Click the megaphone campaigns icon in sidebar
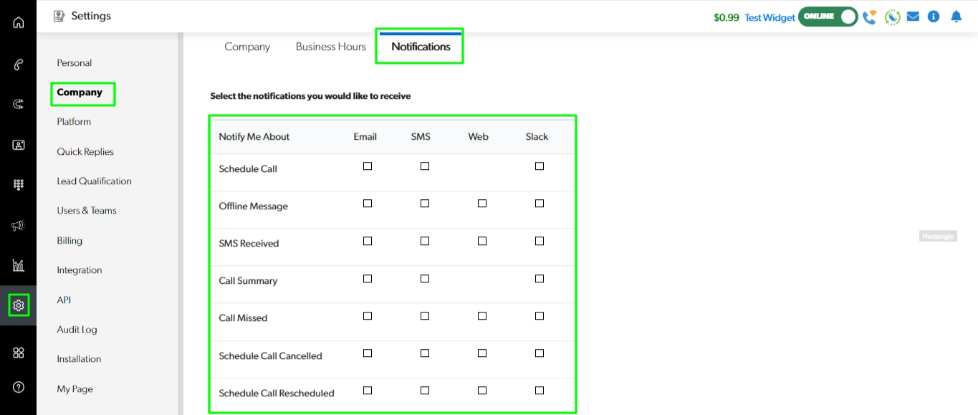This screenshot has width=978, height=415. pos(19,226)
